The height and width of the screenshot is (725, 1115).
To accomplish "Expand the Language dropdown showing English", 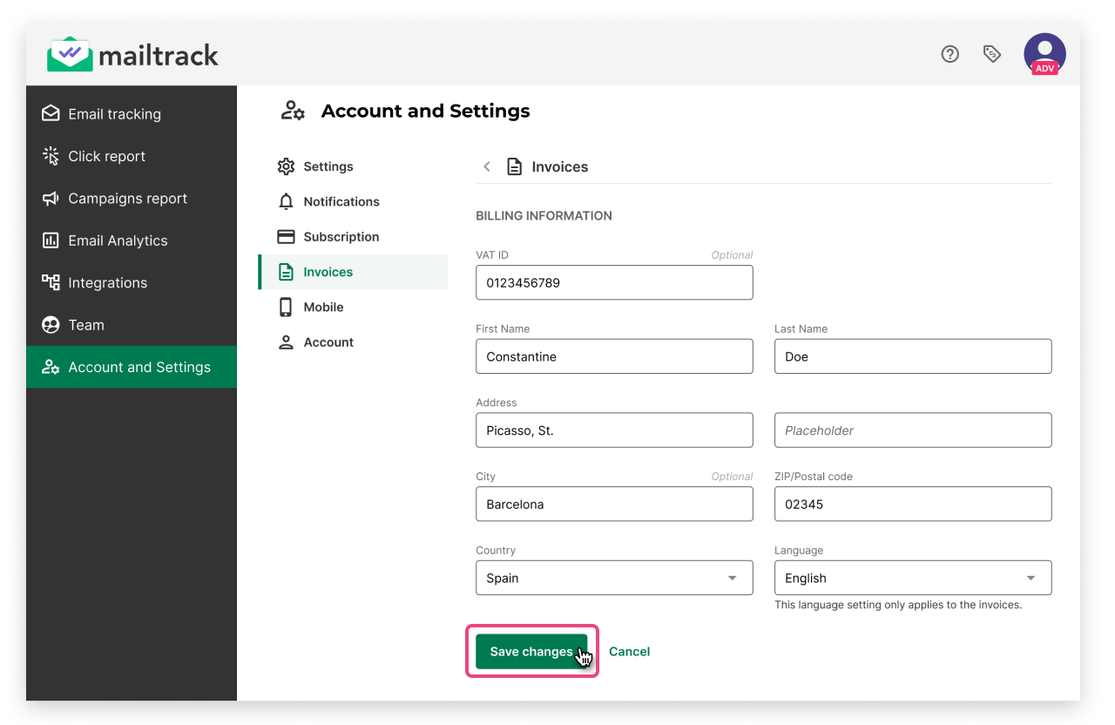I will (912, 578).
